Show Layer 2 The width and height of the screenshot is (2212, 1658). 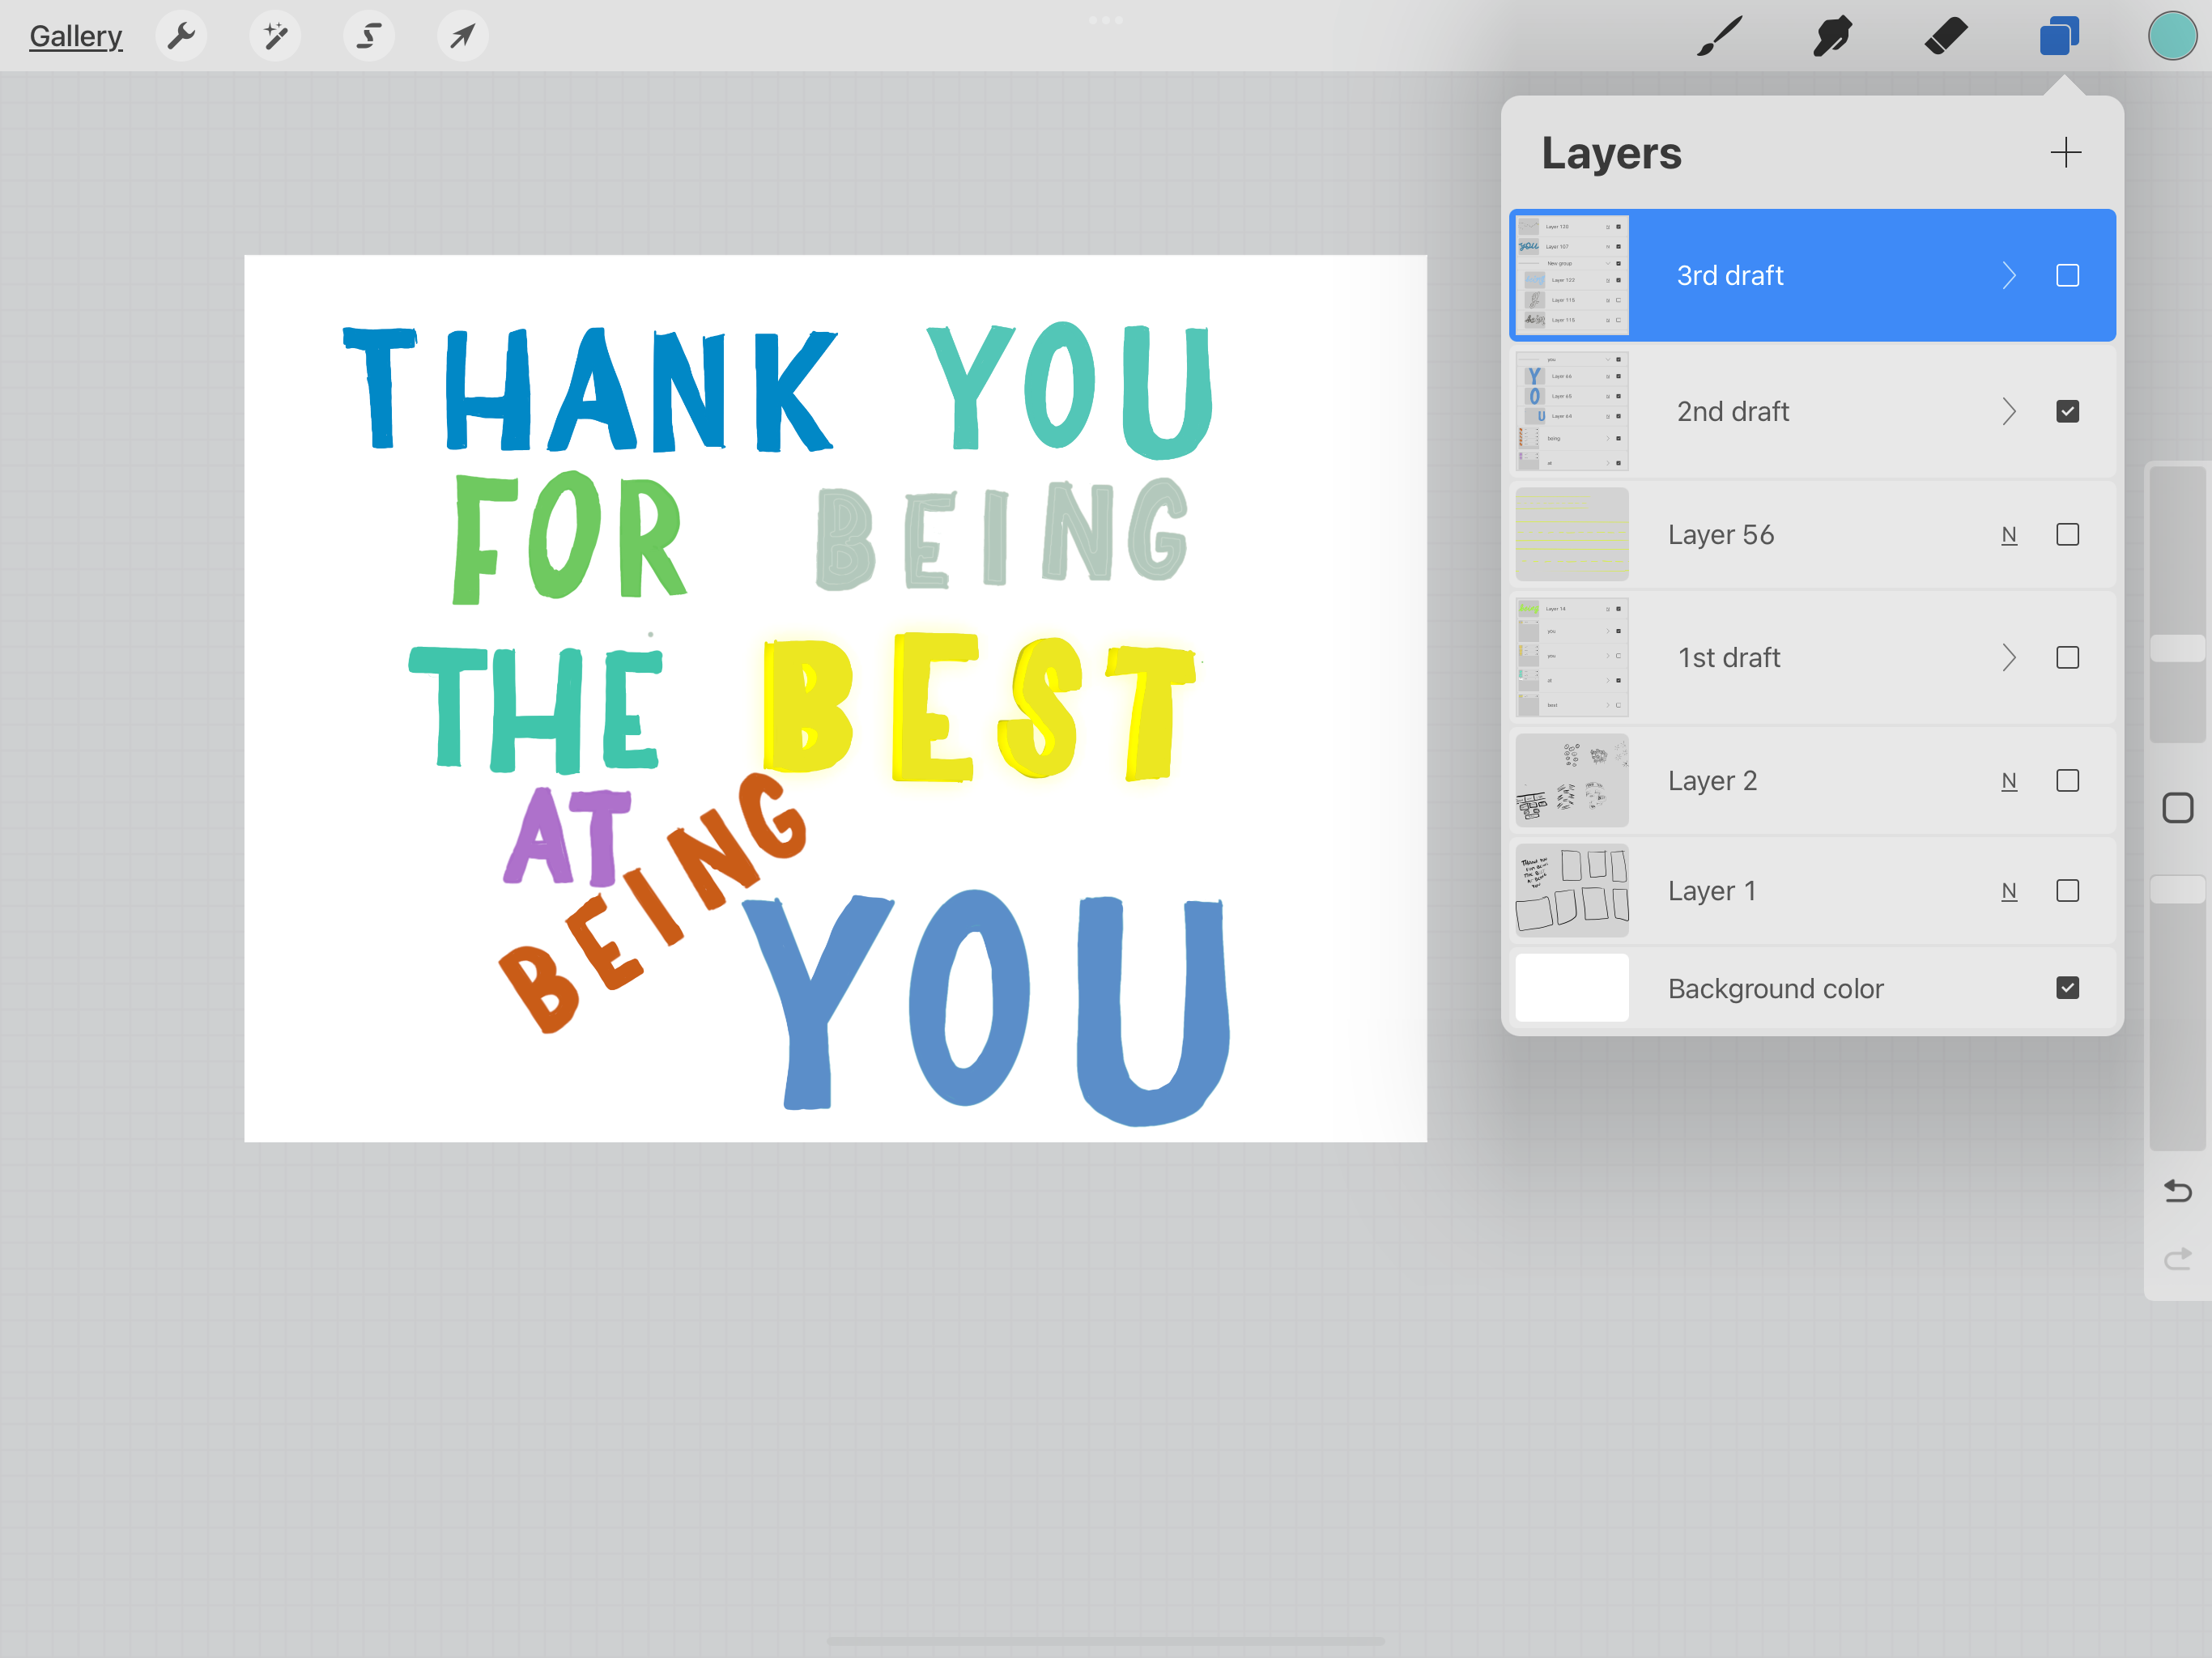[x=2067, y=781]
